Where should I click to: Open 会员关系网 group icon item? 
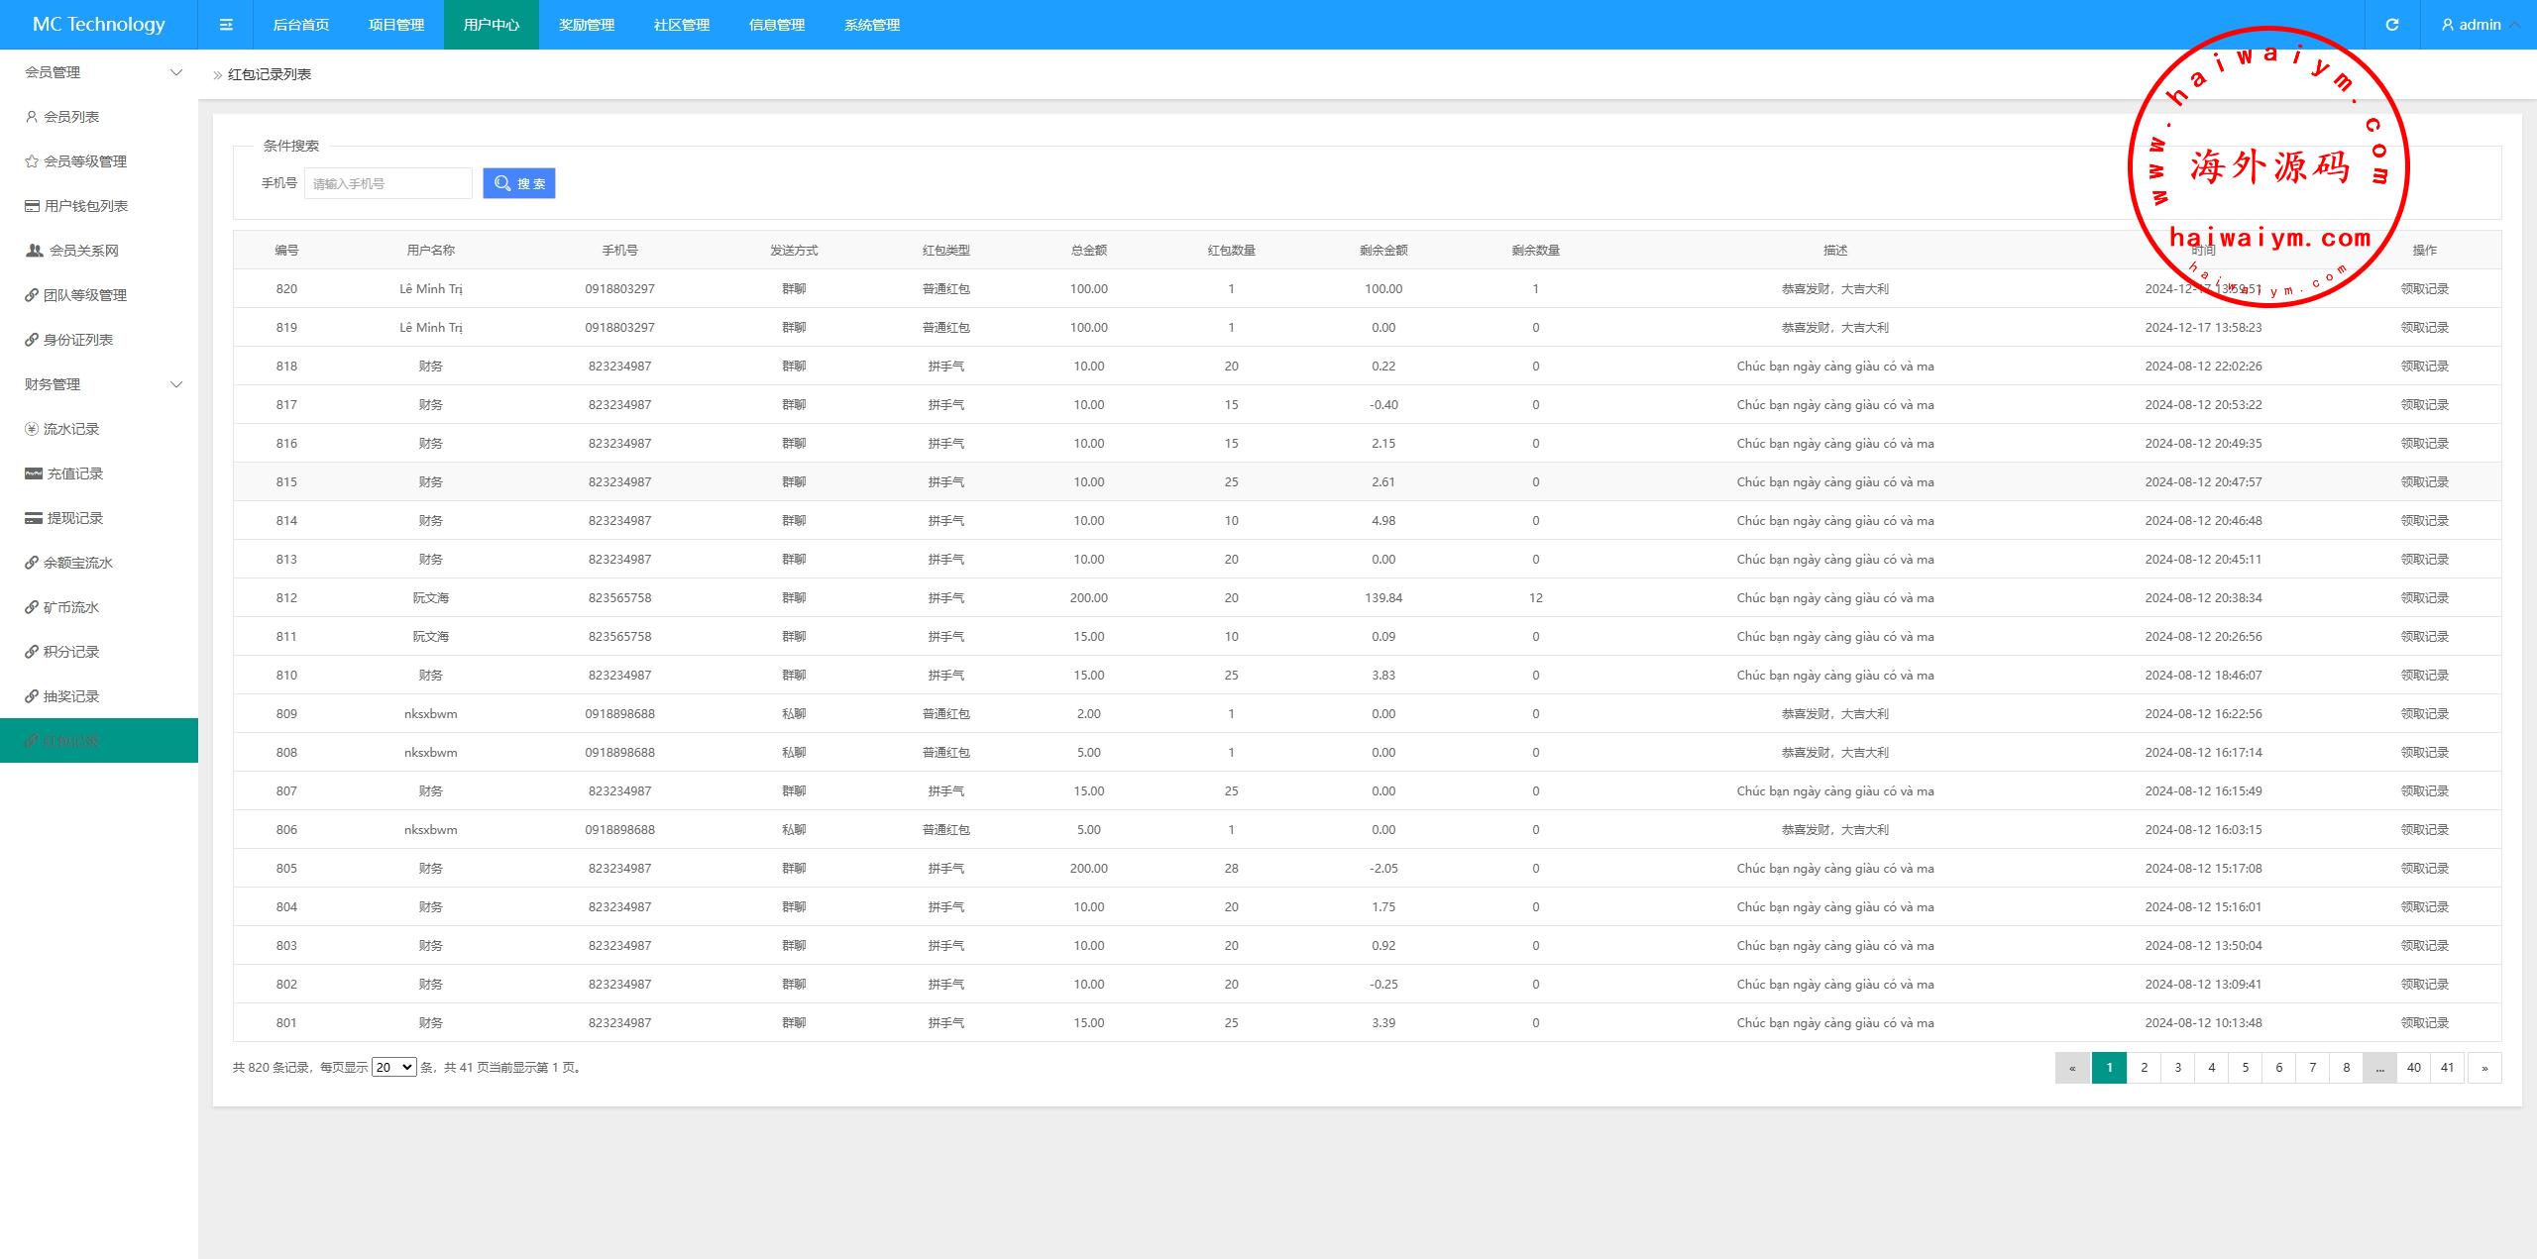pos(83,251)
